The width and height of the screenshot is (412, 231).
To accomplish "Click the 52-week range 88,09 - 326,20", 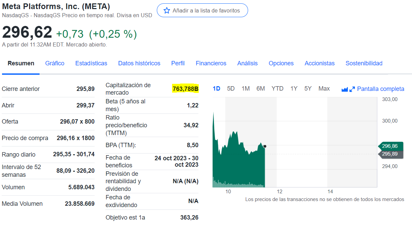I will point(75,171).
